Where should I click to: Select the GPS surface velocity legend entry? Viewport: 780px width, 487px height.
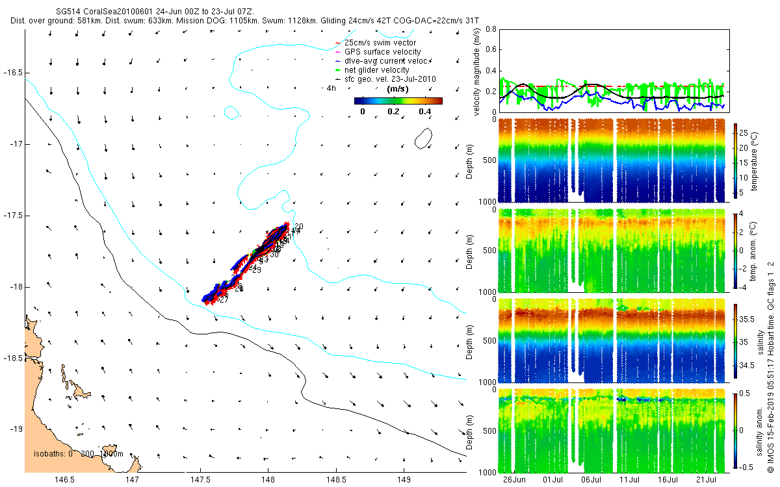click(x=382, y=52)
